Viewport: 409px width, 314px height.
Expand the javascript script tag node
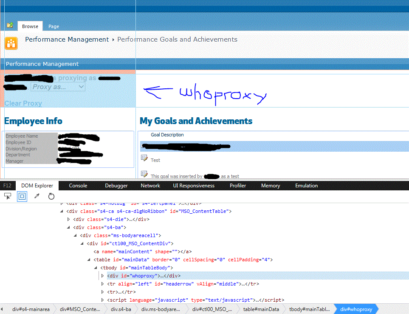coord(102,300)
